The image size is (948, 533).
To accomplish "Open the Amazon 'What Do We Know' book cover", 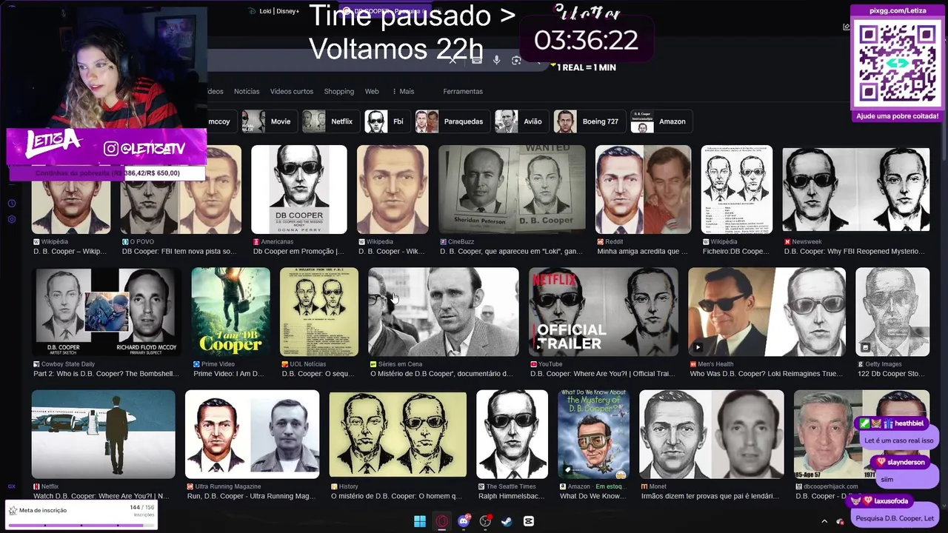I will 593,435.
